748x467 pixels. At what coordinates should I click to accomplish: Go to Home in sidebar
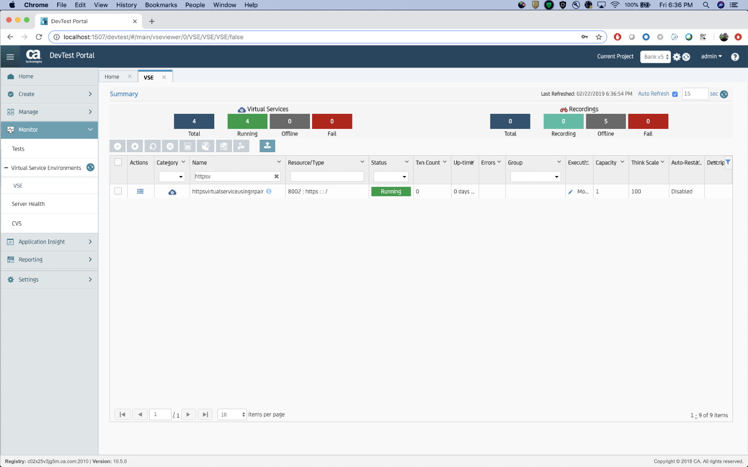(49, 76)
